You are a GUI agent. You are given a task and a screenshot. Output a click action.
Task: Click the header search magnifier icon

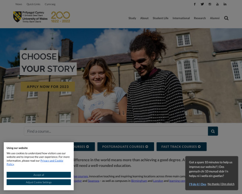tap(226, 18)
